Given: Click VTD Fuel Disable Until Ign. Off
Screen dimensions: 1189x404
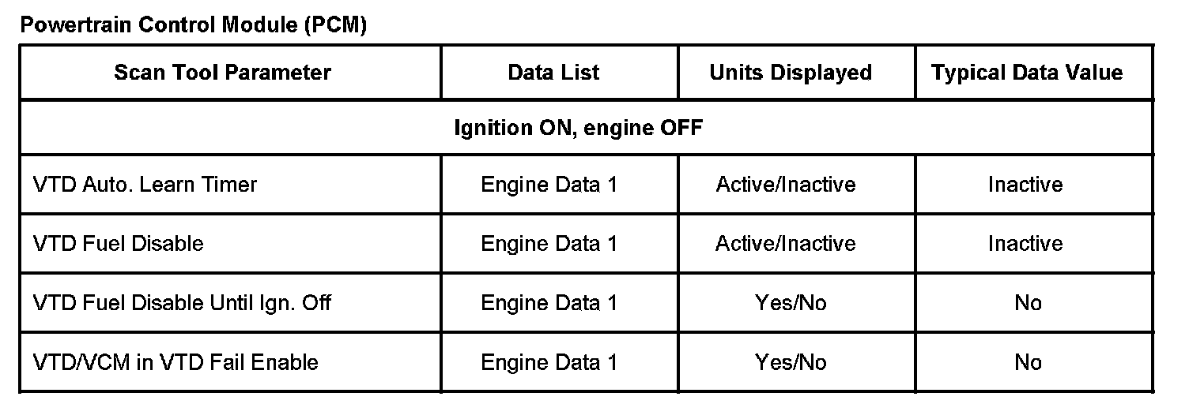Looking at the screenshot, I should pos(182,303).
